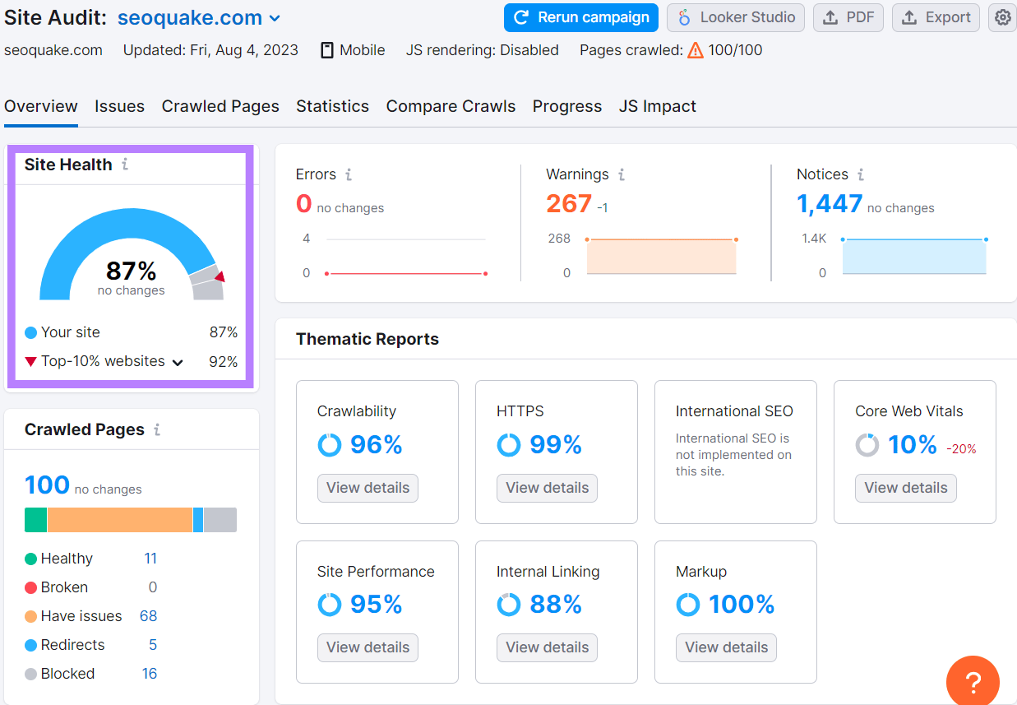This screenshot has height=705, width=1017.
Task: Switch to the Statistics tab
Action: (332, 106)
